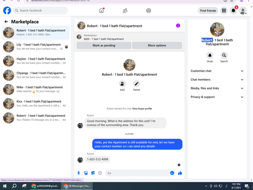Open the apps grid menu icon
Viewport: 253px width, 190px height.
coord(224,11)
